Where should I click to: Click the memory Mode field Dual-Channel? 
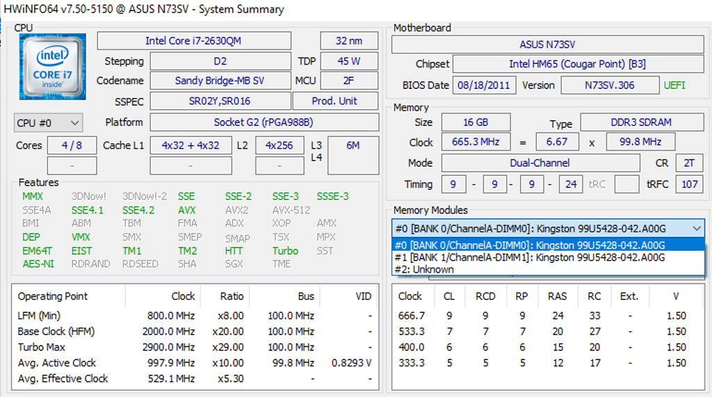(x=540, y=163)
